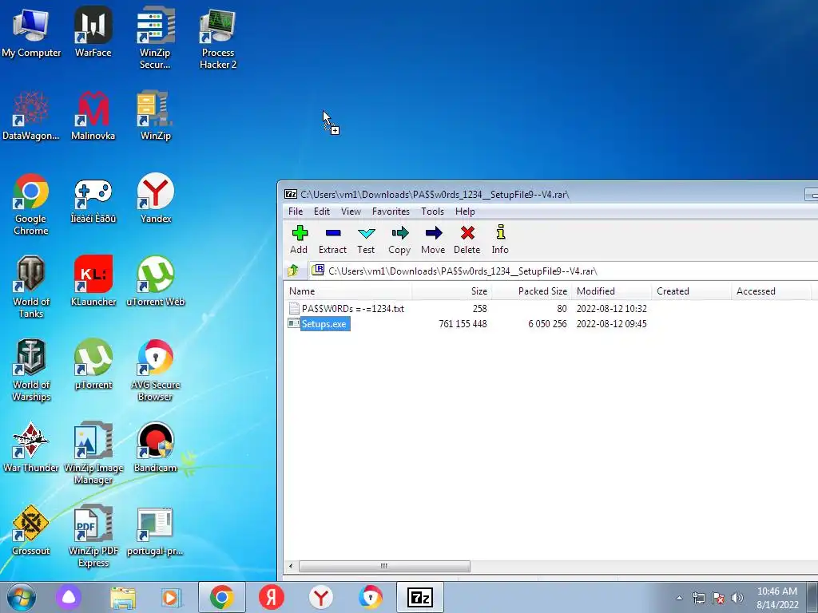Sort by Created column header
This screenshot has height=613, width=818.
coord(691,291)
